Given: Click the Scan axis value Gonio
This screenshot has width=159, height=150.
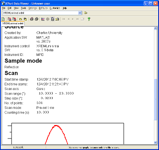Looking at the screenshot, I should tap(41, 89).
